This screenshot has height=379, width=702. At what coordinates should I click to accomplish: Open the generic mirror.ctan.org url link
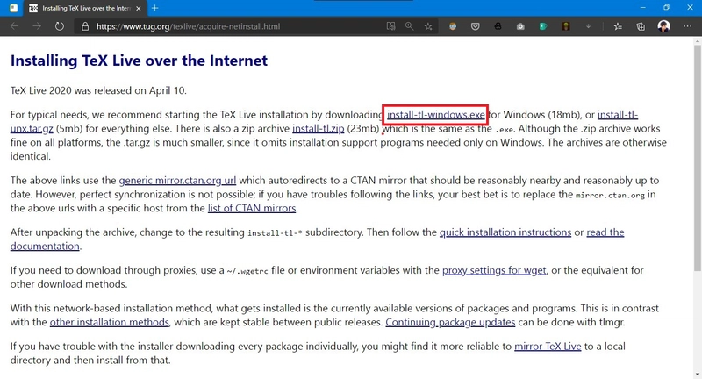177,181
